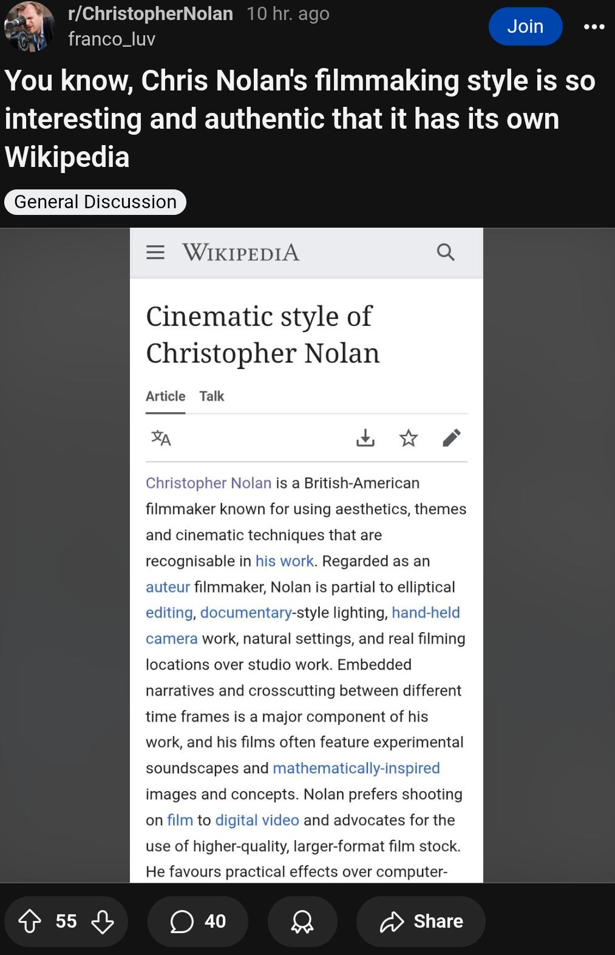Tap the post title text
This screenshot has width=615, height=955.
[300, 119]
